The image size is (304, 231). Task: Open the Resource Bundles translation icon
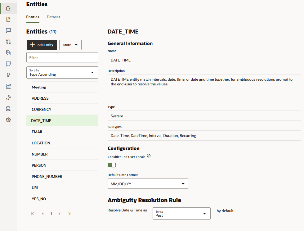coord(8,41)
